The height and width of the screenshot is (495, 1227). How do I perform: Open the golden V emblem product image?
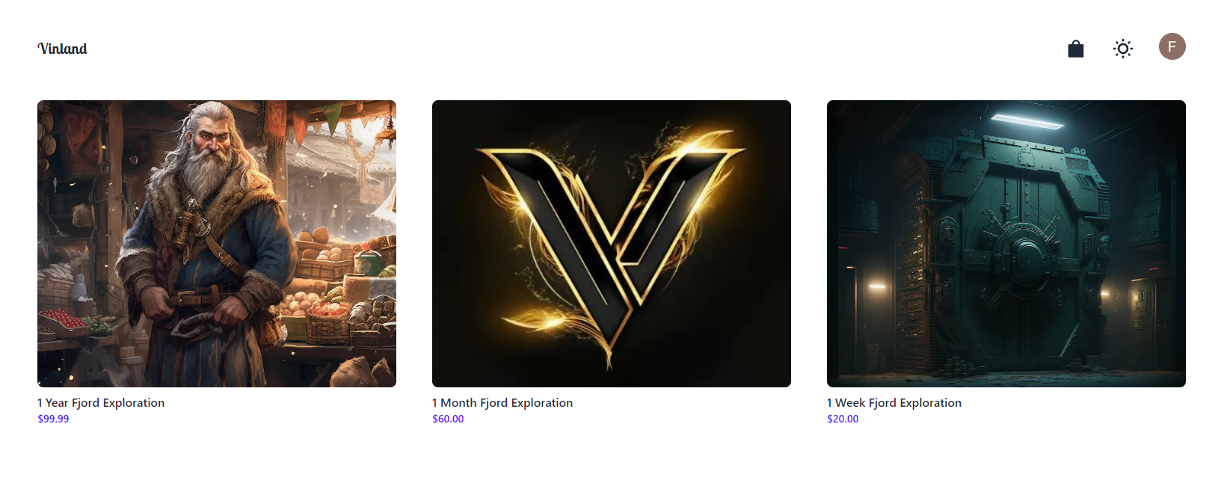[x=612, y=244]
